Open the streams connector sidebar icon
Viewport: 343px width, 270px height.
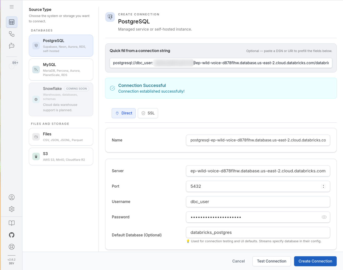(x=12, y=34)
